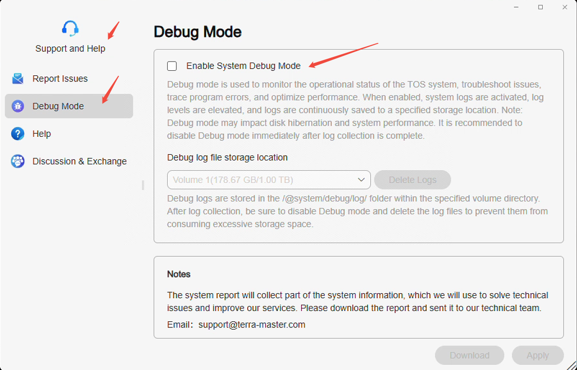Click the Support and Help title text
This screenshot has height=370, width=577.
tap(70, 49)
